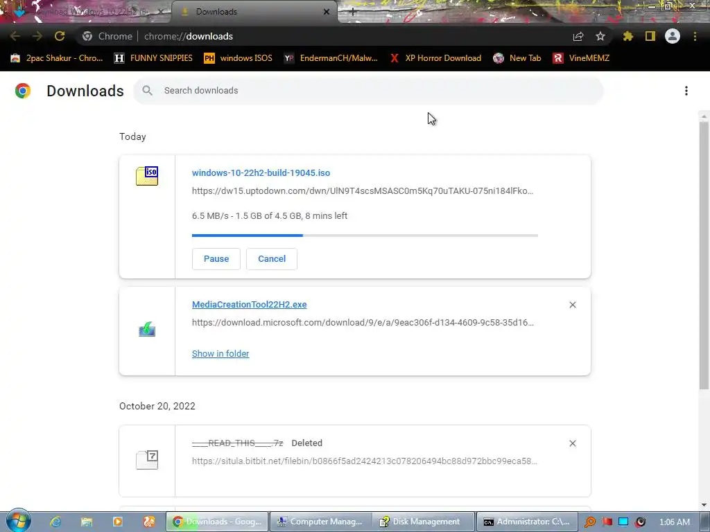Screen dimensions: 710x532
Task: Open XP Horror Download bookmark
Action: 435,58
